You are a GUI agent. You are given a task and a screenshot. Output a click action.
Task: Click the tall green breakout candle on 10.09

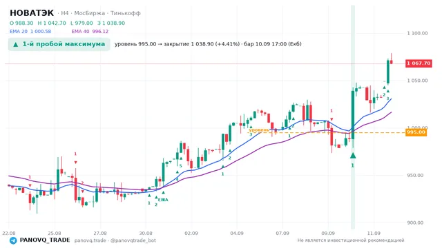pos(353,115)
